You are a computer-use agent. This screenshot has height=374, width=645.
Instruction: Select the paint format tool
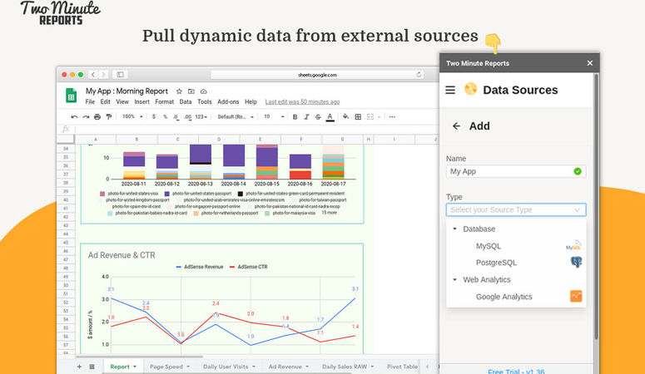[108, 117]
